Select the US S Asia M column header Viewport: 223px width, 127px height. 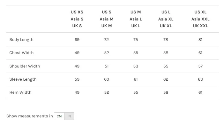tap(107, 19)
